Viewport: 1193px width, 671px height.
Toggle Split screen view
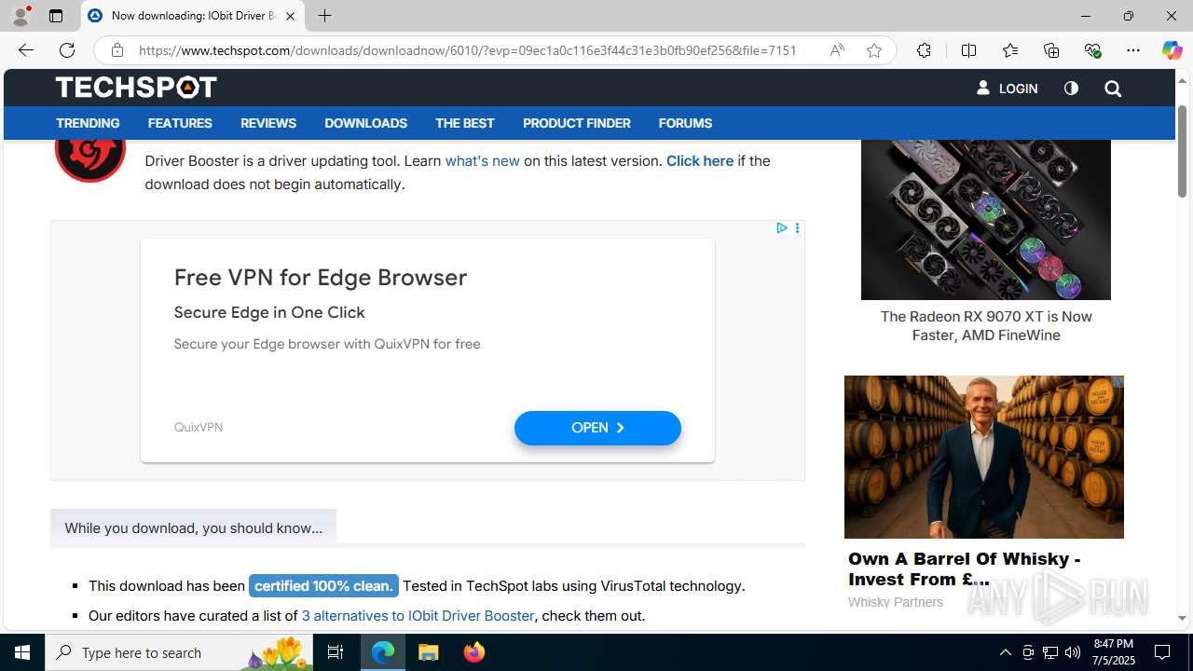[968, 50]
